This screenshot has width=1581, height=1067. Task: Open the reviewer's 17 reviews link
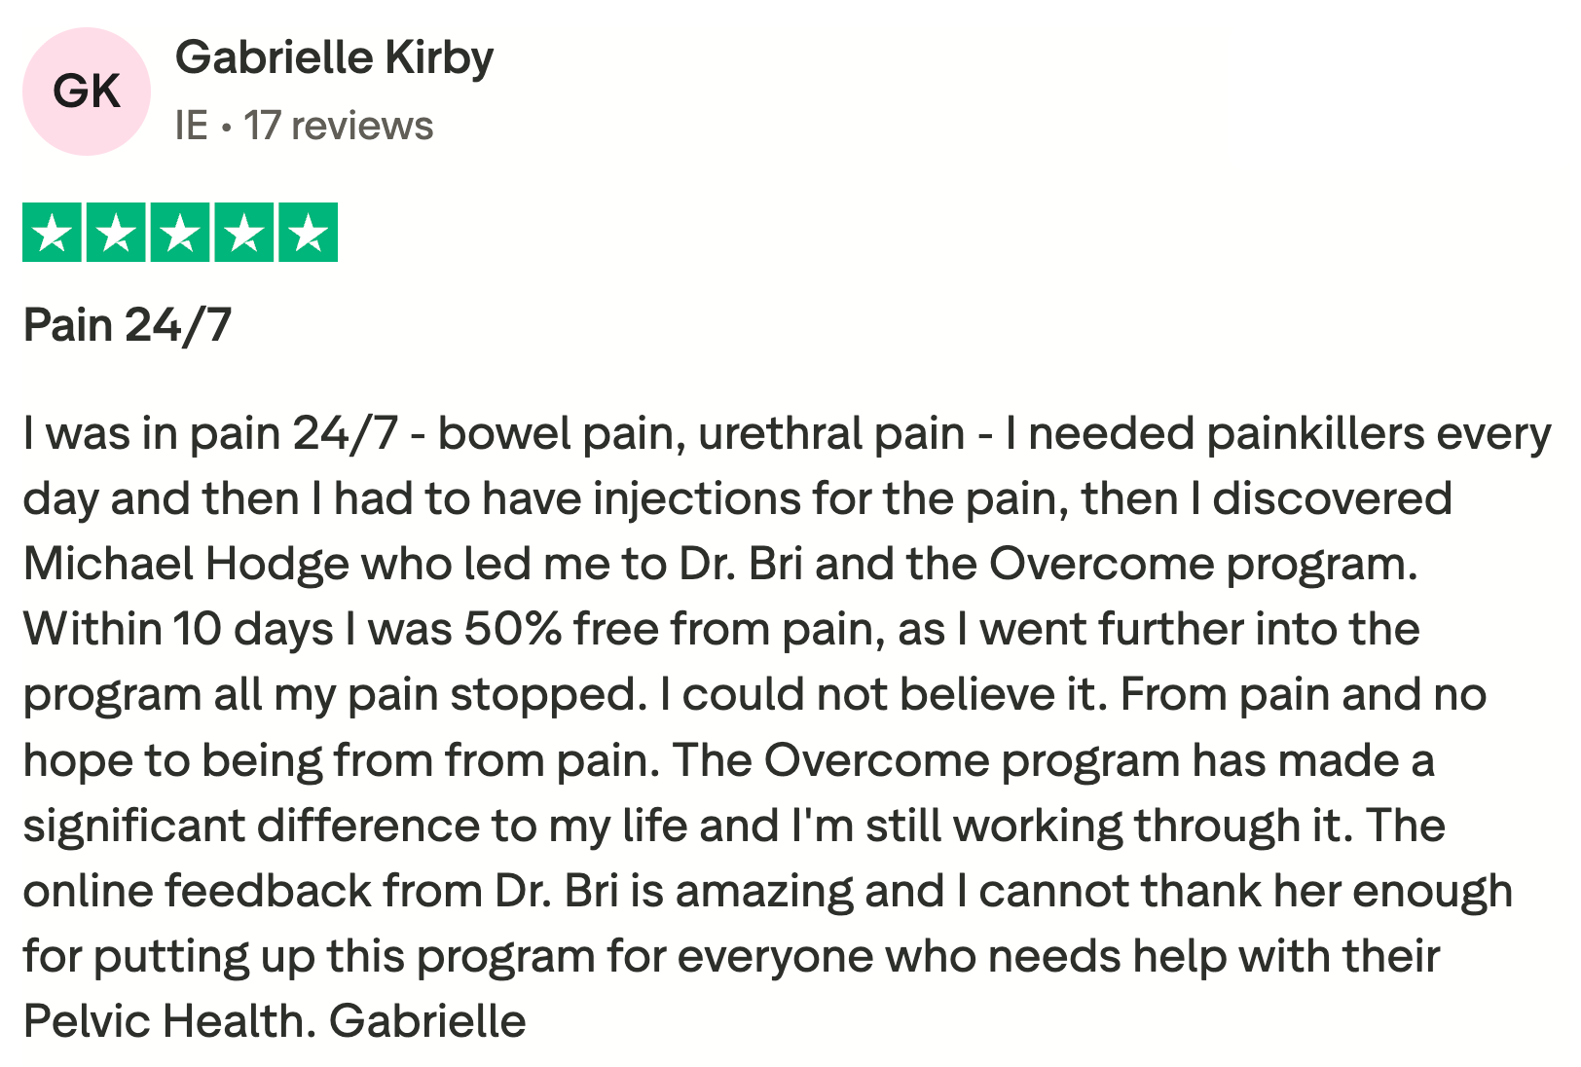[x=338, y=126]
